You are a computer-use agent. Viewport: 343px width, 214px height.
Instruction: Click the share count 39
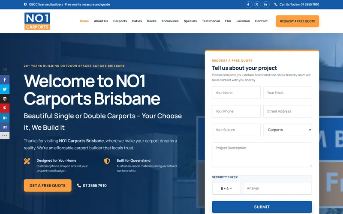[5, 70]
